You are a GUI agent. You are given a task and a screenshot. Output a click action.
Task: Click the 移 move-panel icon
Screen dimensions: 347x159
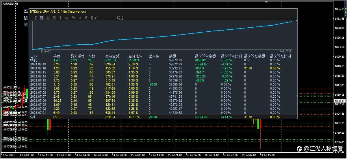[x=26, y=18]
